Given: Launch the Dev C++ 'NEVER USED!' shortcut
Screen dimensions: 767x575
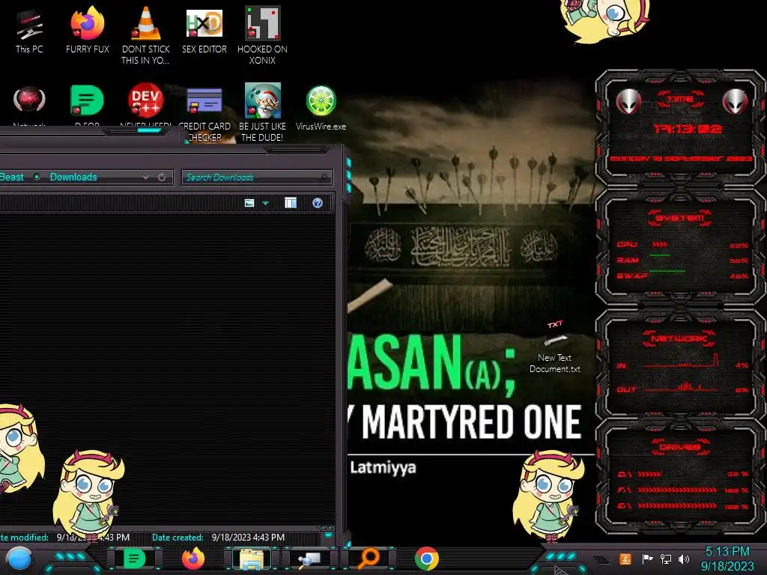Looking at the screenshot, I should click(146, 103).
